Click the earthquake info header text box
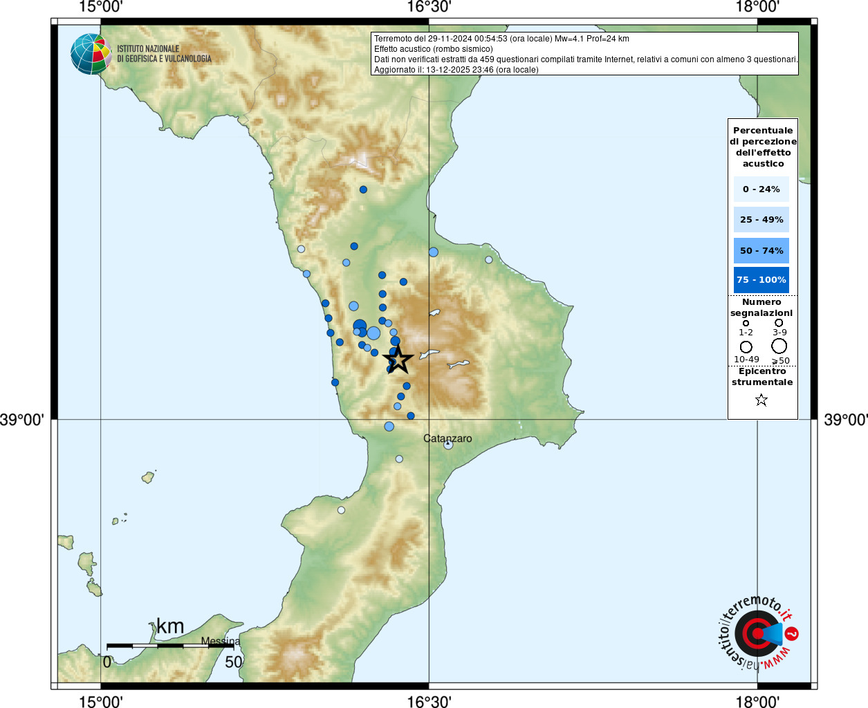This screenshot has height=708, width=868. [x=584, y=54]
